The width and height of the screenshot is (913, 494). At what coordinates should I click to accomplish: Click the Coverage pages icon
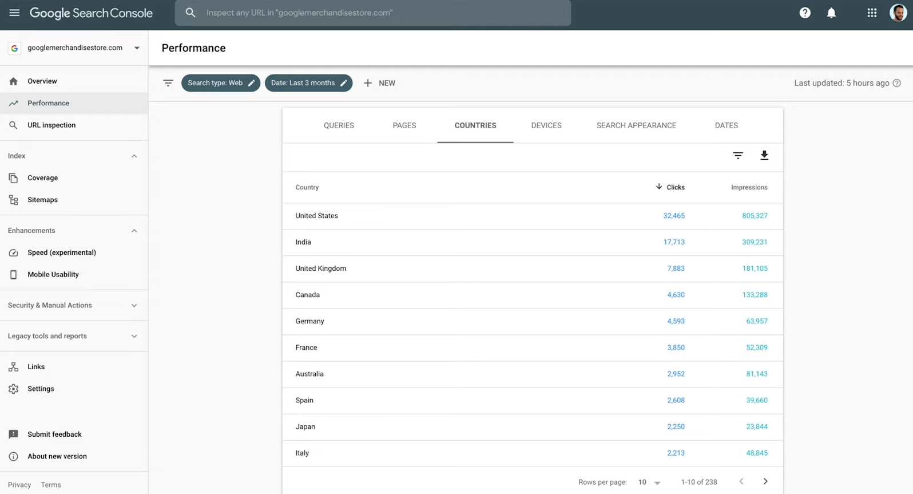14,178
